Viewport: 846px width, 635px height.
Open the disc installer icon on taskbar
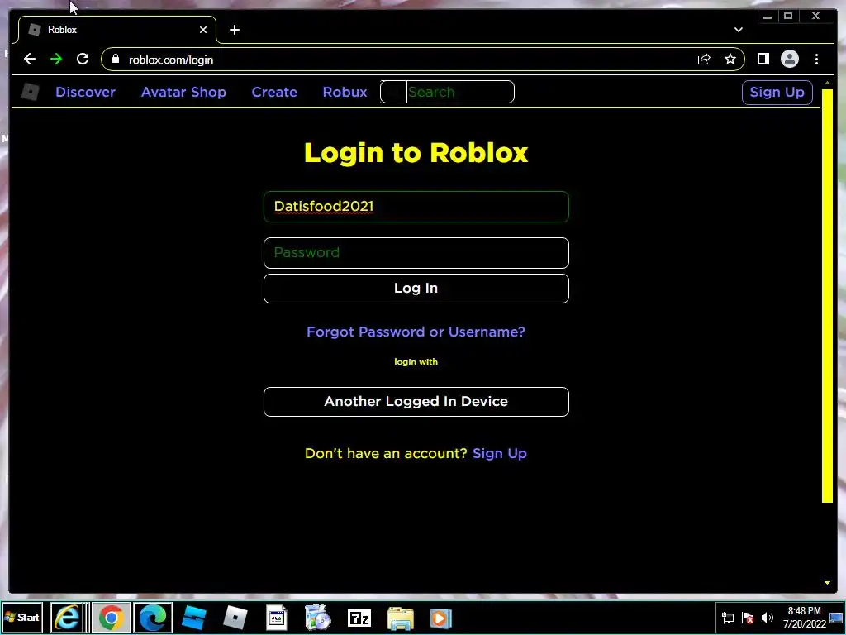click(318, 618)
